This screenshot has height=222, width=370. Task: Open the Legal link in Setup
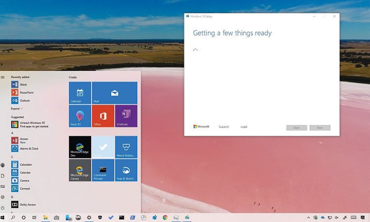(x=244, y=127)
